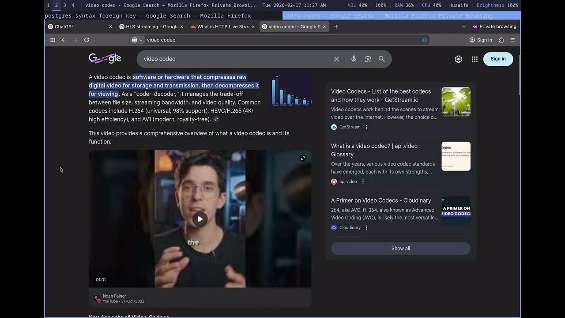Click inside the Google search field
Image resolution: width=565 pixels, height=318 pixels.
click(x=236, y=59)
